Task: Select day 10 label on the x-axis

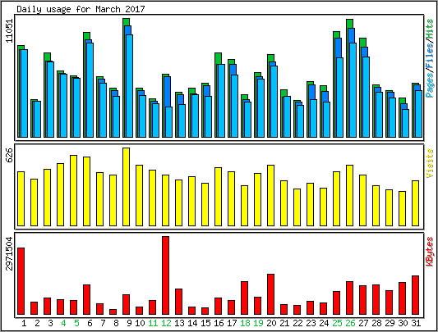Action: [x=140, y=323]
